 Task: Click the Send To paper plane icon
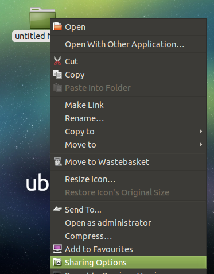(57, 209)
